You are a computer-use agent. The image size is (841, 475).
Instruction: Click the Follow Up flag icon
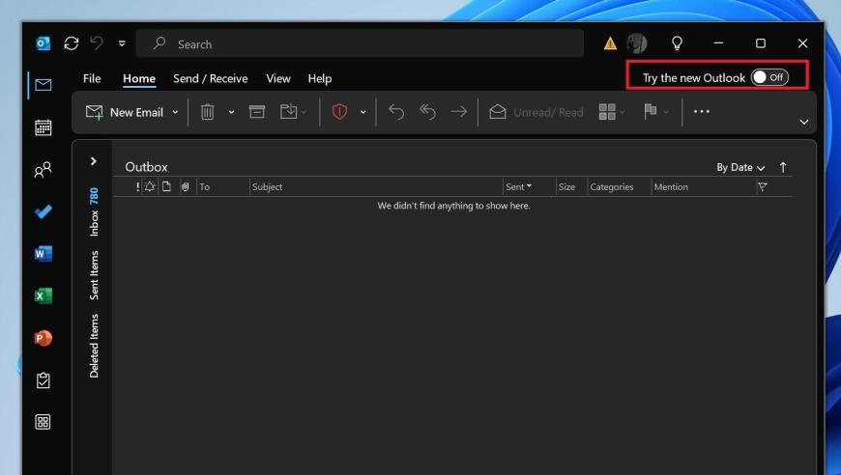point(651,111)
